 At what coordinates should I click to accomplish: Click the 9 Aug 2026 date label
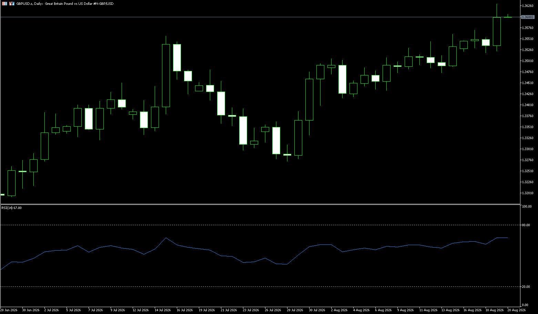point(405,310)
